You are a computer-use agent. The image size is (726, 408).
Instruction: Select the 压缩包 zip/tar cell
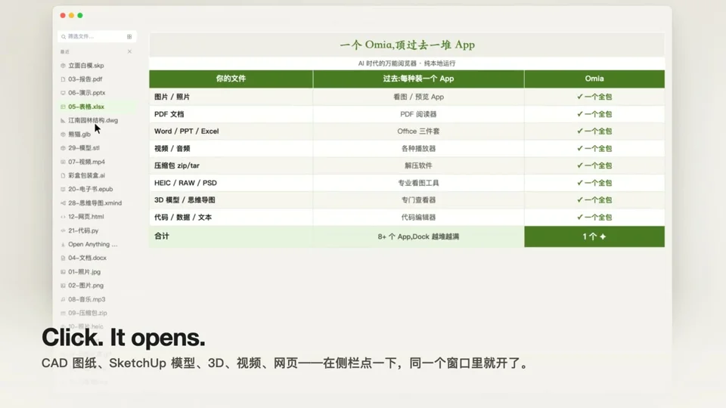pyautogui.click(x=231, y=165)
